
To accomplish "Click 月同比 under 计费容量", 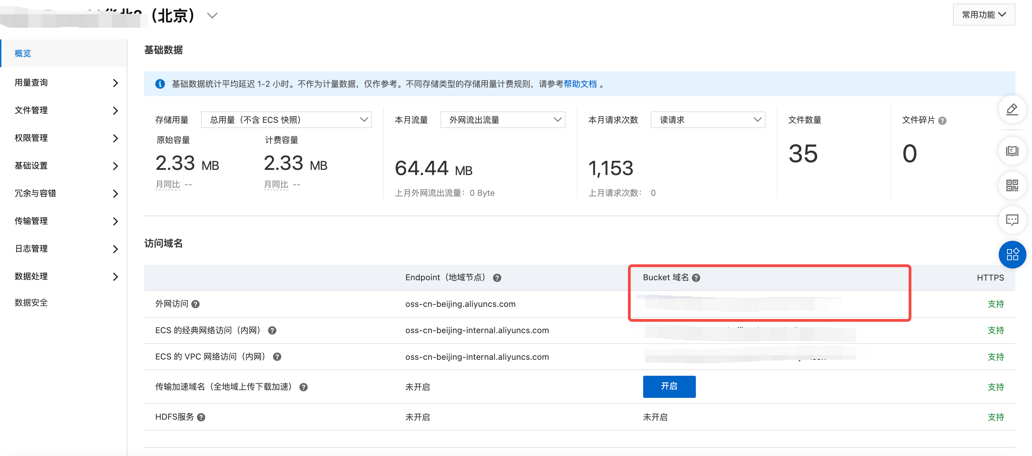I will [276, 184].
